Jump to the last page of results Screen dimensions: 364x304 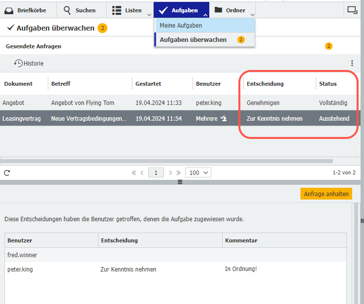click(x=178, y=173)
